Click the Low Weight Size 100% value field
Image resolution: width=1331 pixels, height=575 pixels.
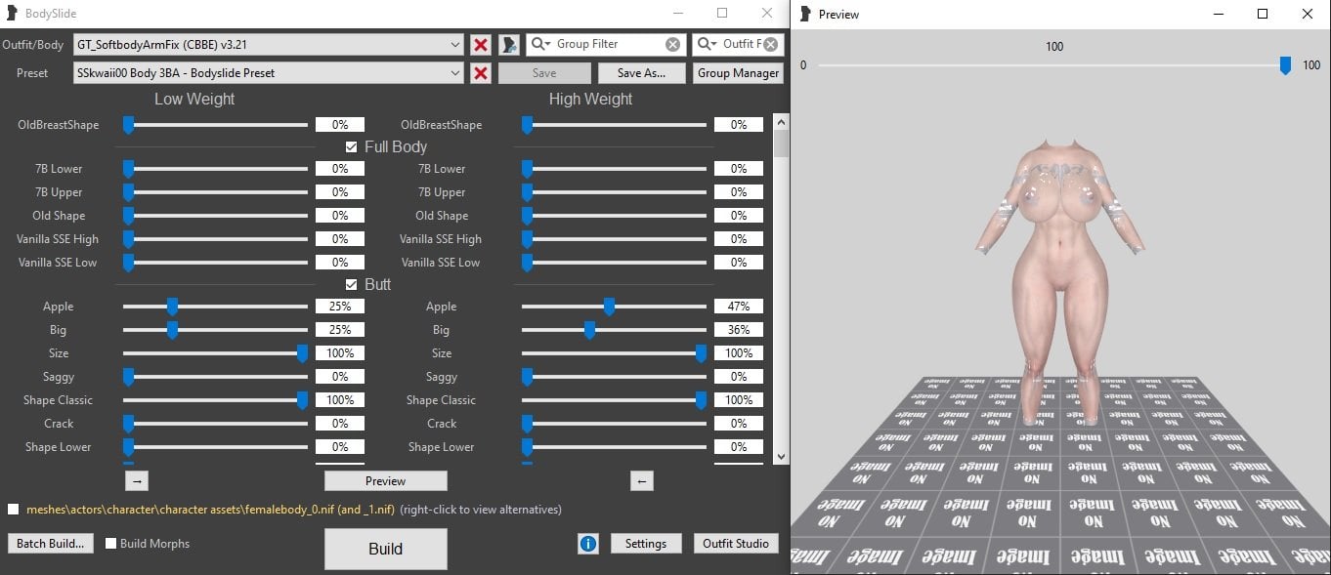[340, 353]
